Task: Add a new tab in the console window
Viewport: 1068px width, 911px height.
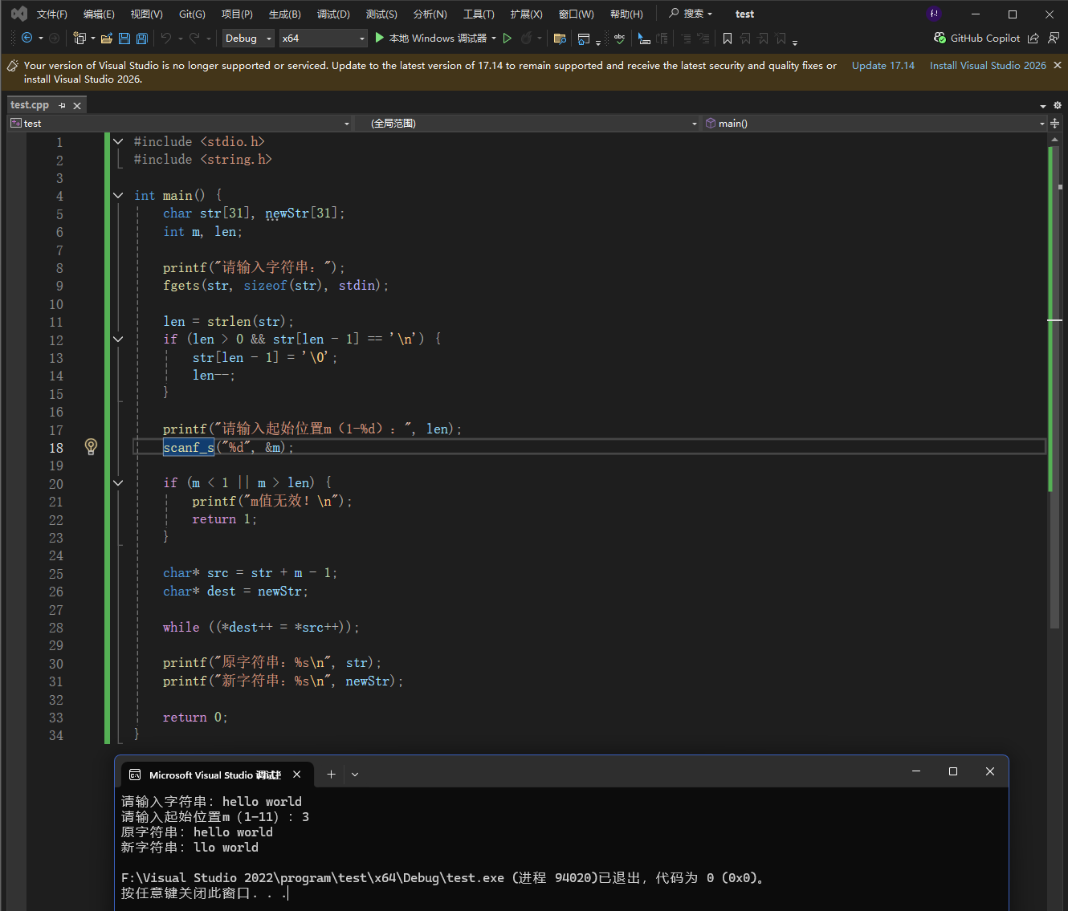Action: click(331, 775)
